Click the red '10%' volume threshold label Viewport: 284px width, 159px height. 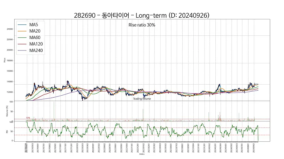coord(28,118)
